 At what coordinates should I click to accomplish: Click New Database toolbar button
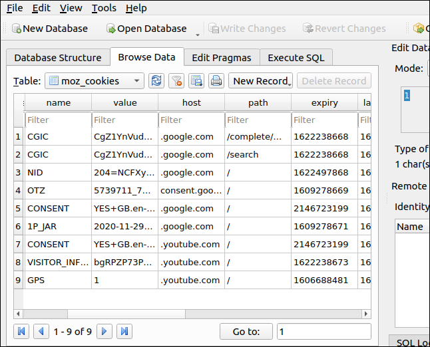[50, 29]
